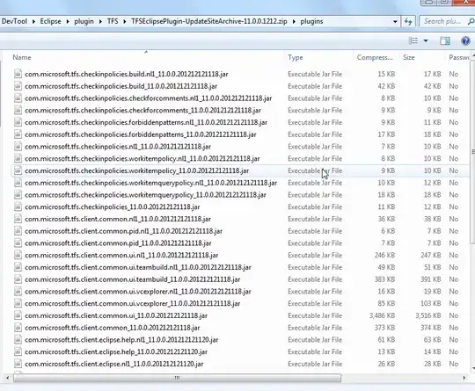Select com.microsoft.tfs.client.common_11.0.0 jar file name
This screenshot has width=475, height=391.
[x=112, y=328]
